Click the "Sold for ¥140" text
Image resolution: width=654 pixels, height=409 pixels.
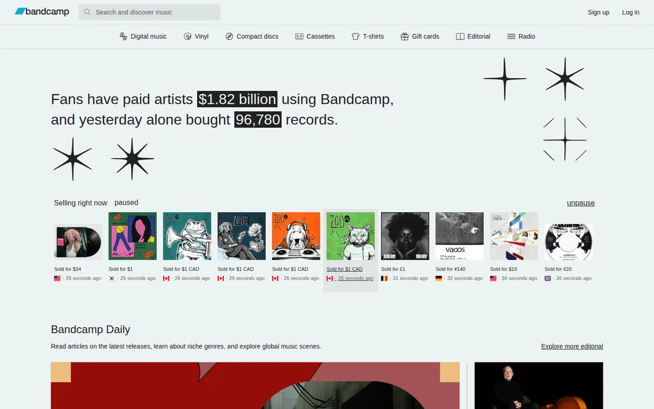coord(451,269)
